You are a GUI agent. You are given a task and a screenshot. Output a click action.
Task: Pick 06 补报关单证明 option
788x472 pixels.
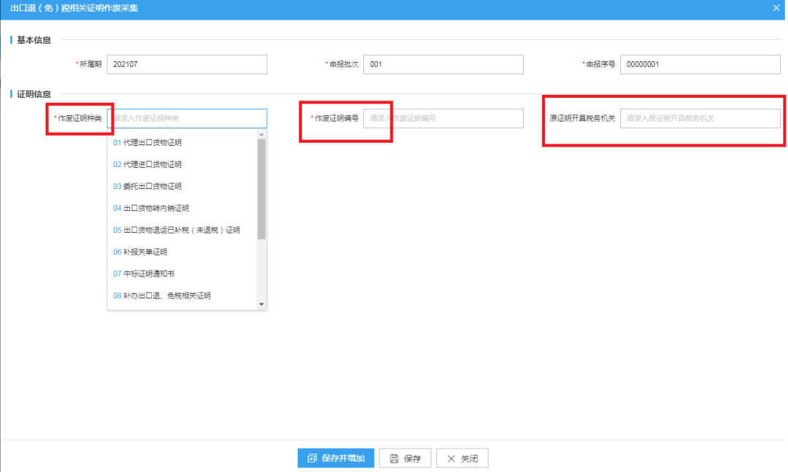(182, 252)
